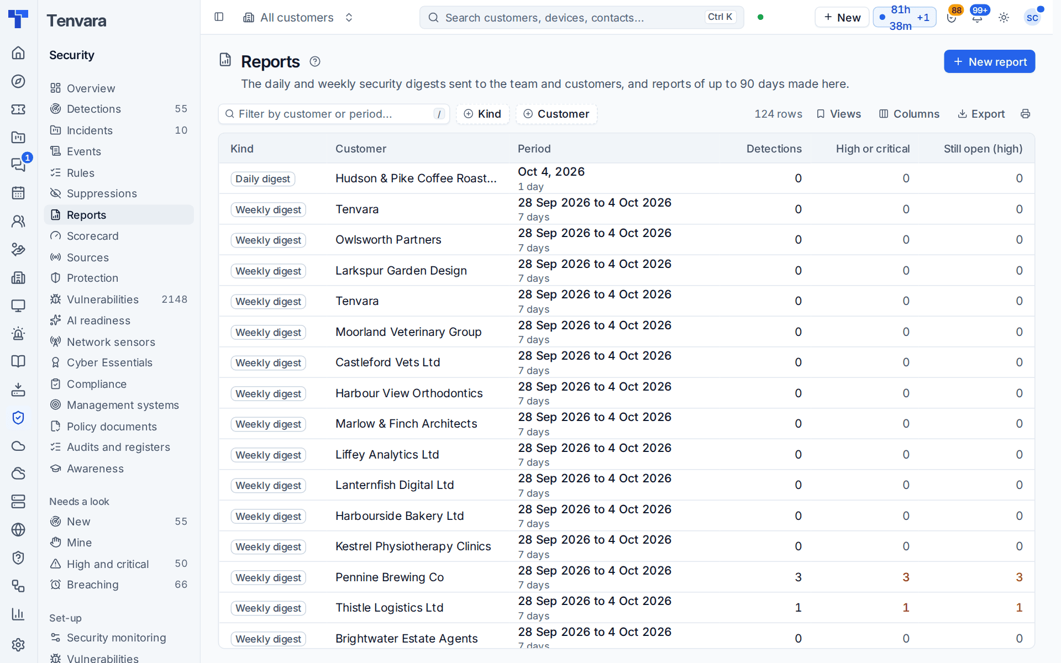Open Incidents in the sidebar
The image size is (1061, 663).
coord(119,130)
